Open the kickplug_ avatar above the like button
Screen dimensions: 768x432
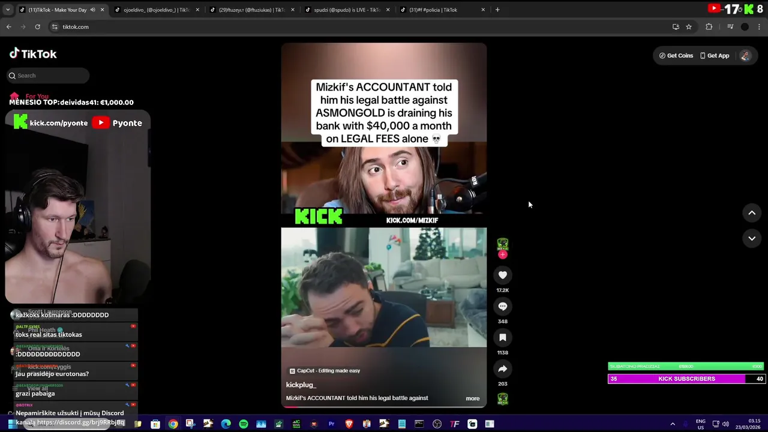[503, 244]
